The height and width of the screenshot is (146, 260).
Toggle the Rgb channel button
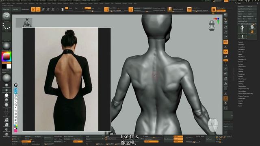click(76, 8)
